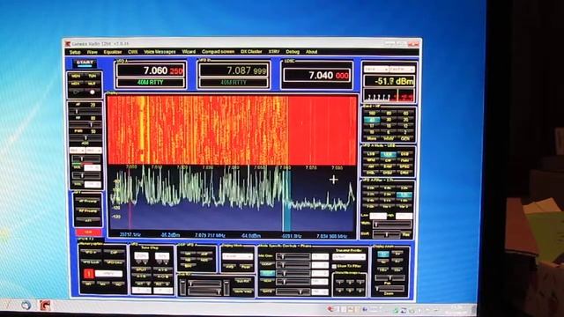Open the Transmit Profile dropdown
Viewport: 564px width, 317px height.
click(349, 257)
